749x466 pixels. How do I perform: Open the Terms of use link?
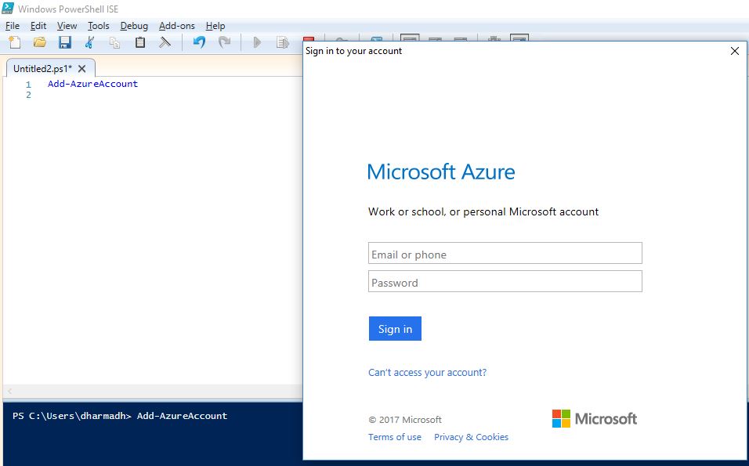click(395, 437)
